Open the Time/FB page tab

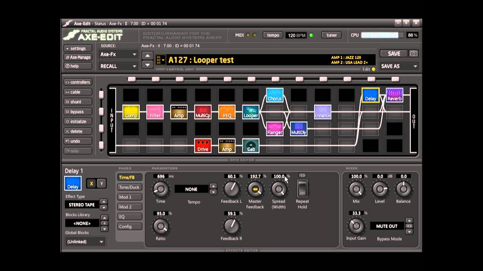129,177
